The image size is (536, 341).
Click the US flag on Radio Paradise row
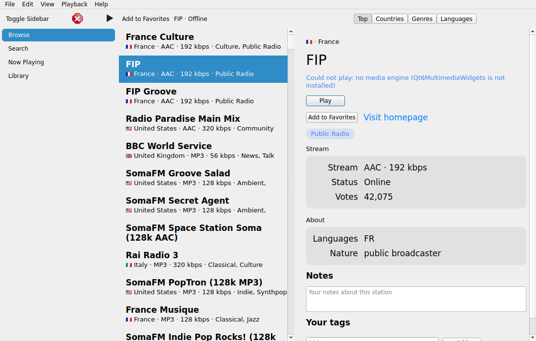tap(129, 129)
